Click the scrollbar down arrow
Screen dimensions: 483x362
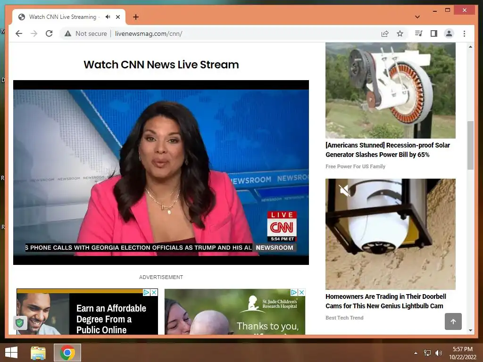click(x=470, y=330)
